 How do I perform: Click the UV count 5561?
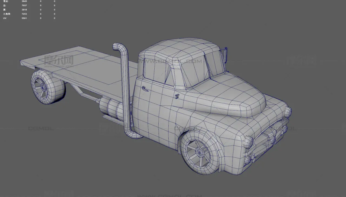click(24, 18)
